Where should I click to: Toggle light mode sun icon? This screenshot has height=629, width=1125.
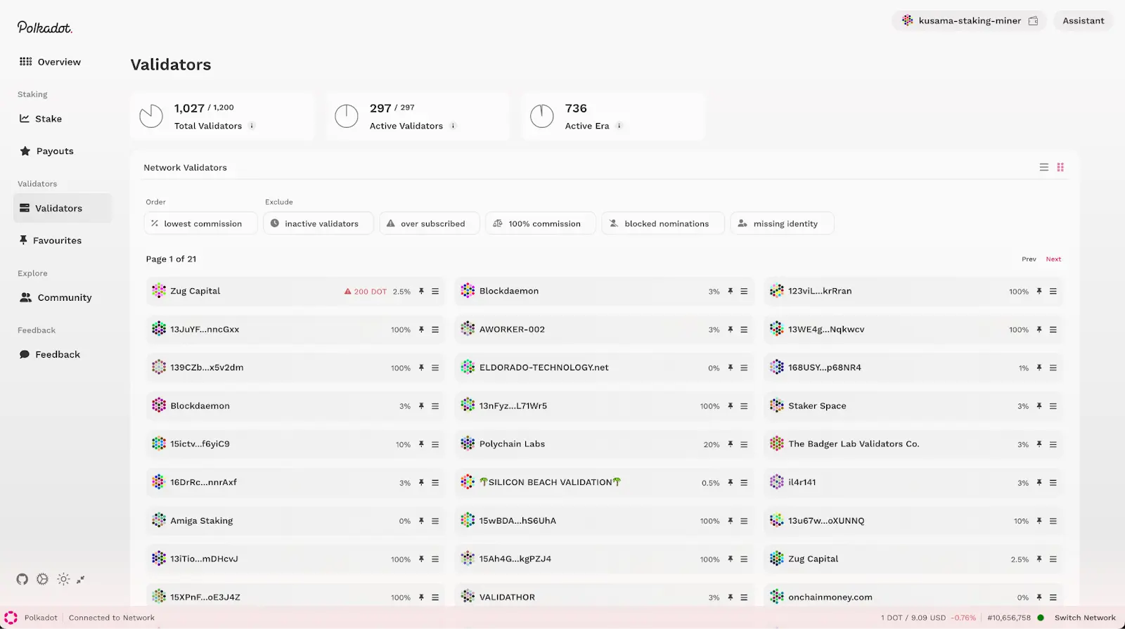click(63, 579)
